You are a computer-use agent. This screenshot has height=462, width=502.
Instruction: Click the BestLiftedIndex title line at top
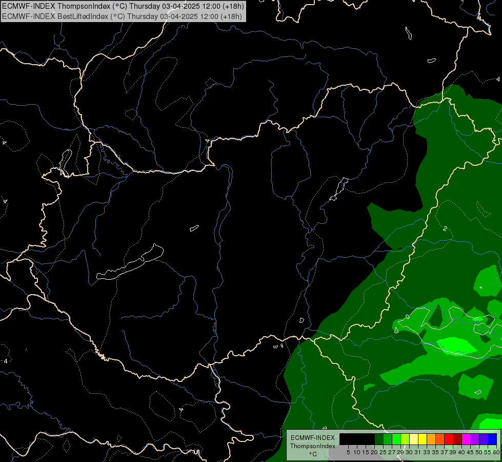click(122, 16)
